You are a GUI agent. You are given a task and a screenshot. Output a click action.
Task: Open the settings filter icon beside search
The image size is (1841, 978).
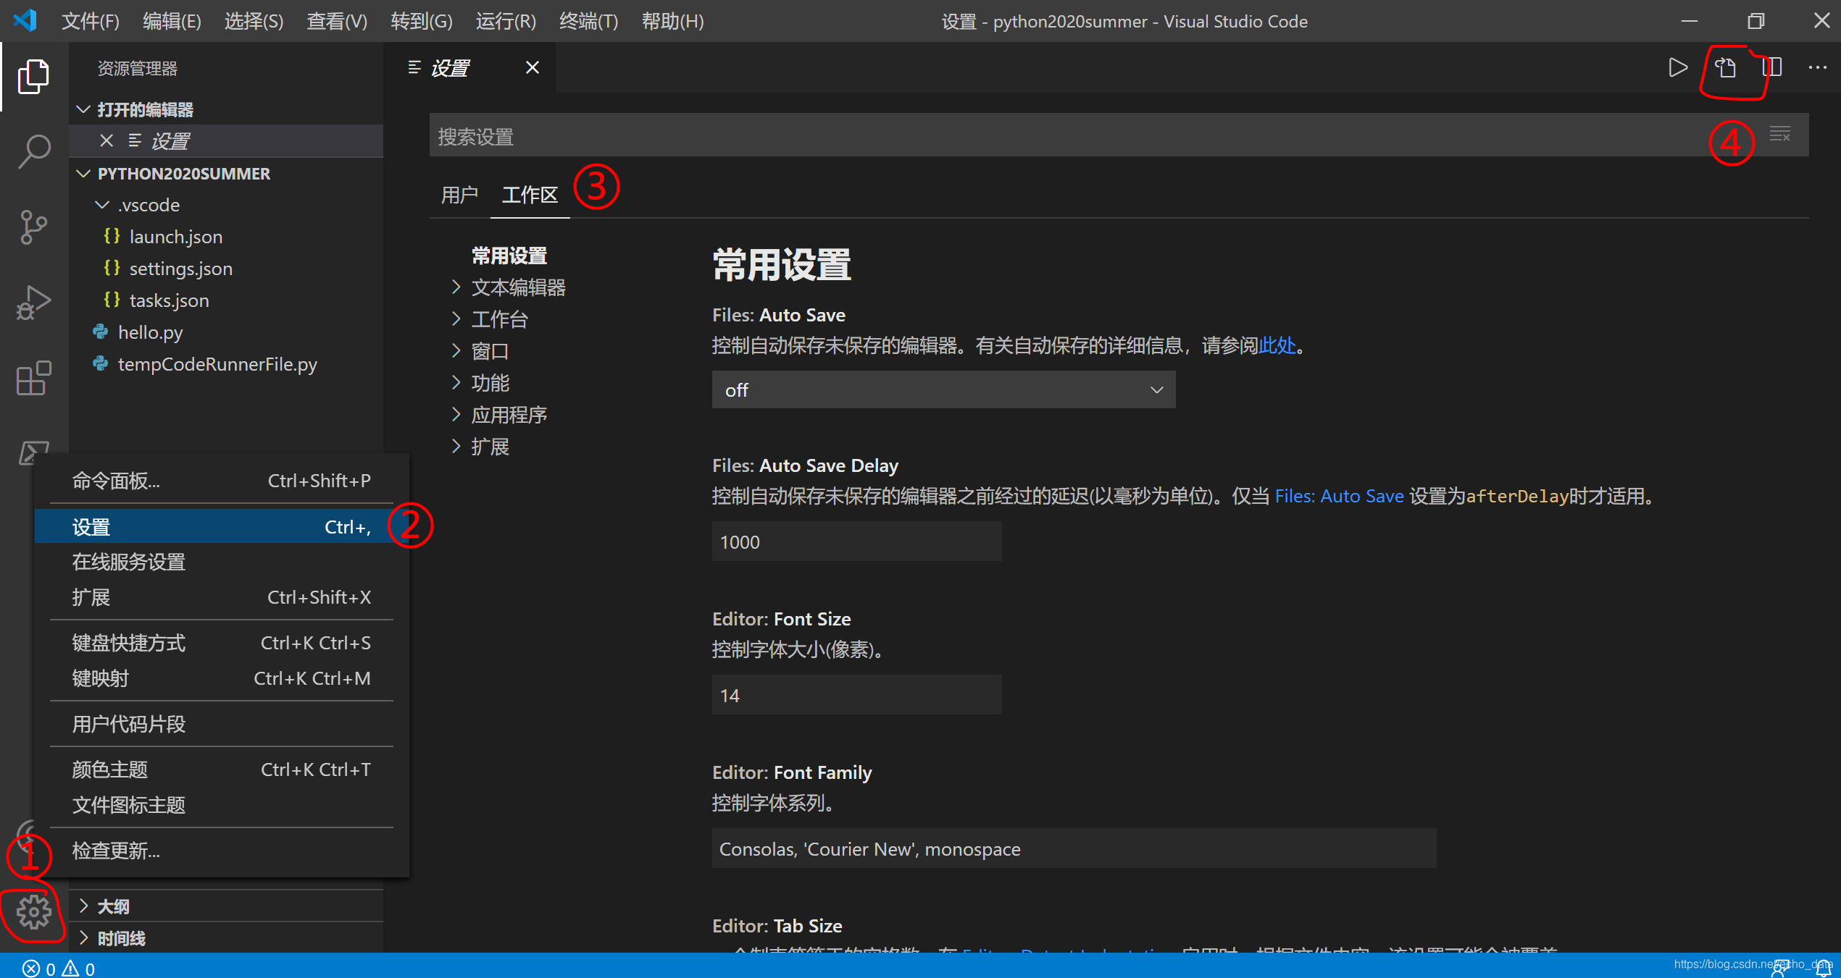point(1780,135)
